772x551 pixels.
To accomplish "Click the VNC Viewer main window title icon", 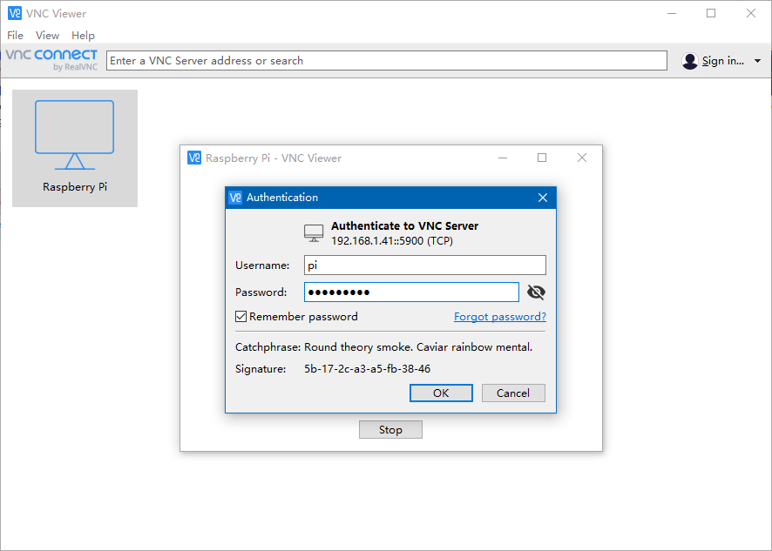I will 15,13.
